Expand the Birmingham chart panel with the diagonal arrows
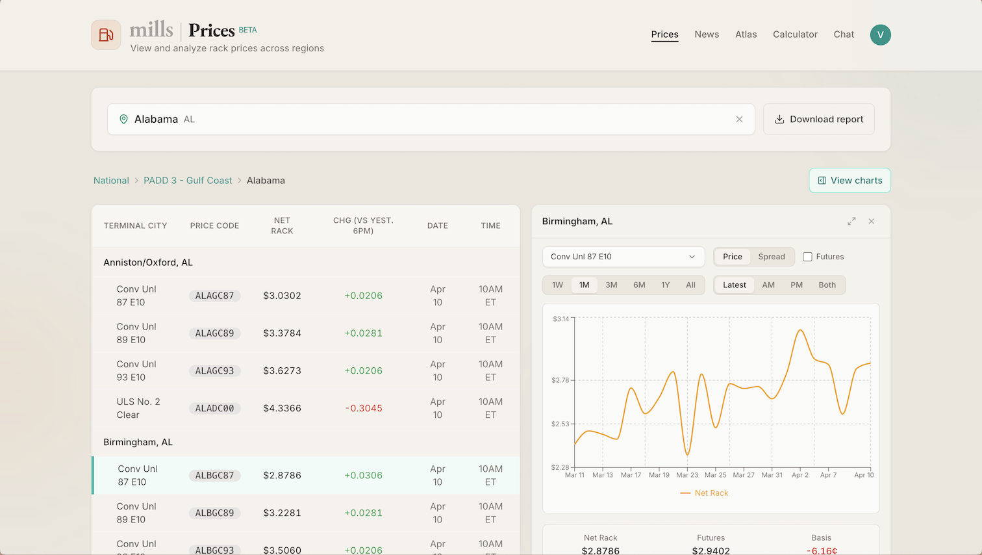Image resolution: width=982 pixels, height=555 pixels. (x=851, y=221)
